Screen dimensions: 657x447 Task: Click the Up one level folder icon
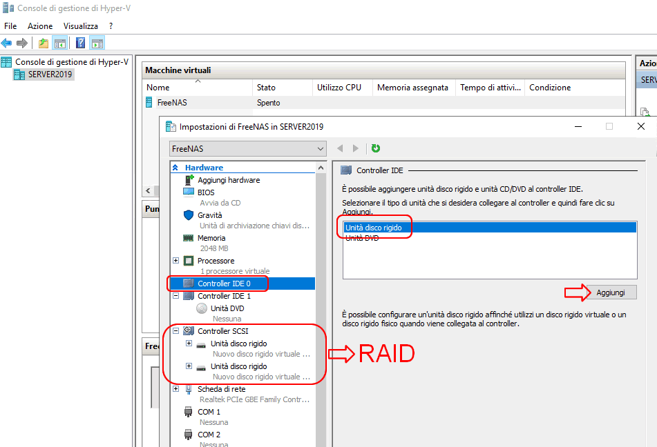click(43, 43)
